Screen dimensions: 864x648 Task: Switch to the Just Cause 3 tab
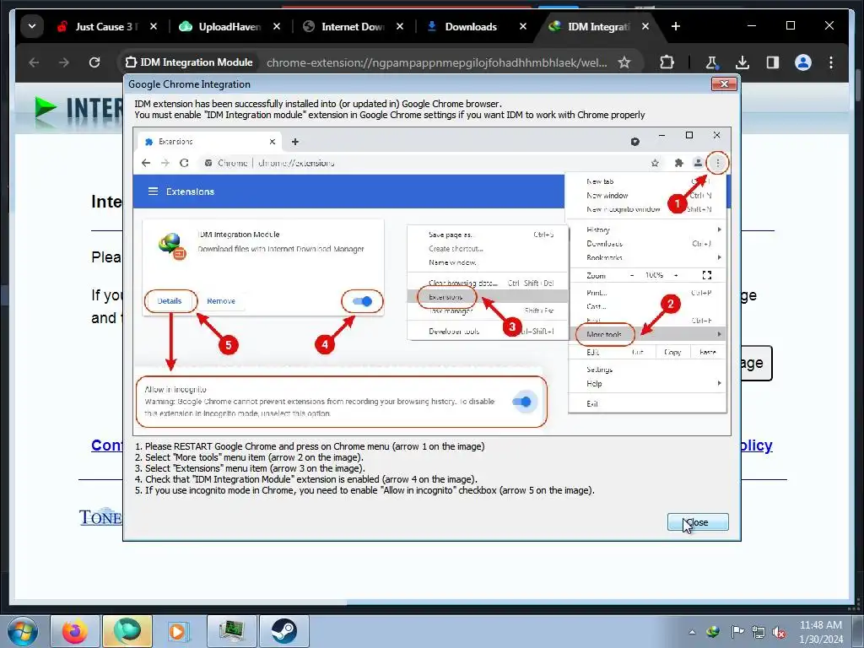tap(107, 26)
